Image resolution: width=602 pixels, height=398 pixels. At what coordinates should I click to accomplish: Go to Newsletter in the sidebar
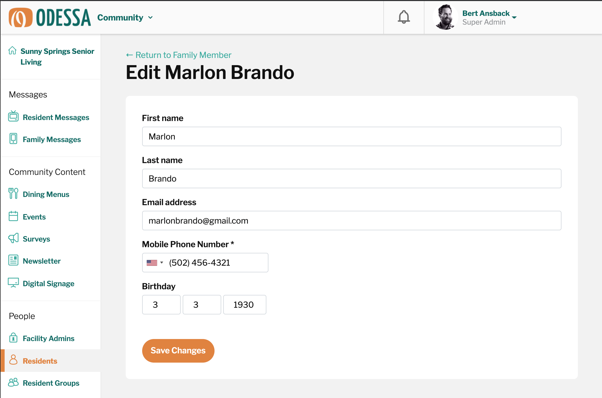pos(42,261)
